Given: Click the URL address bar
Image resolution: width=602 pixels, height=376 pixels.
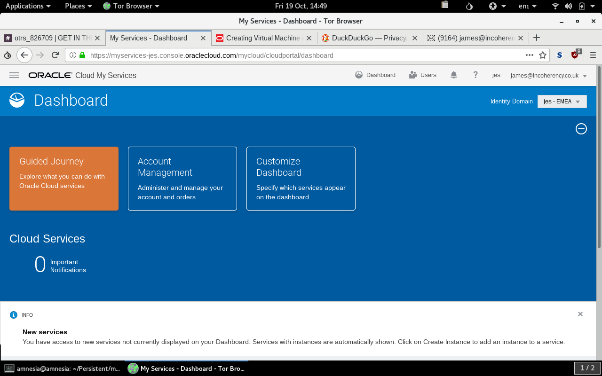Looking at the screenshot, I should tap(301, 55).
